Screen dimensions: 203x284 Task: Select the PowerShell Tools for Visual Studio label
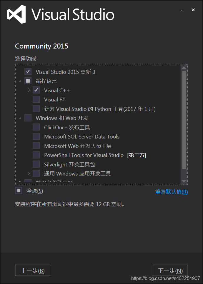click(x=84, y=155)
